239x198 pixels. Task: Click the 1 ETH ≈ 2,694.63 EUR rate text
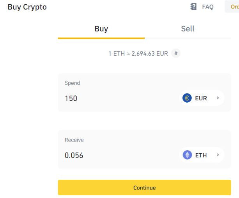[x=138, y=53]
